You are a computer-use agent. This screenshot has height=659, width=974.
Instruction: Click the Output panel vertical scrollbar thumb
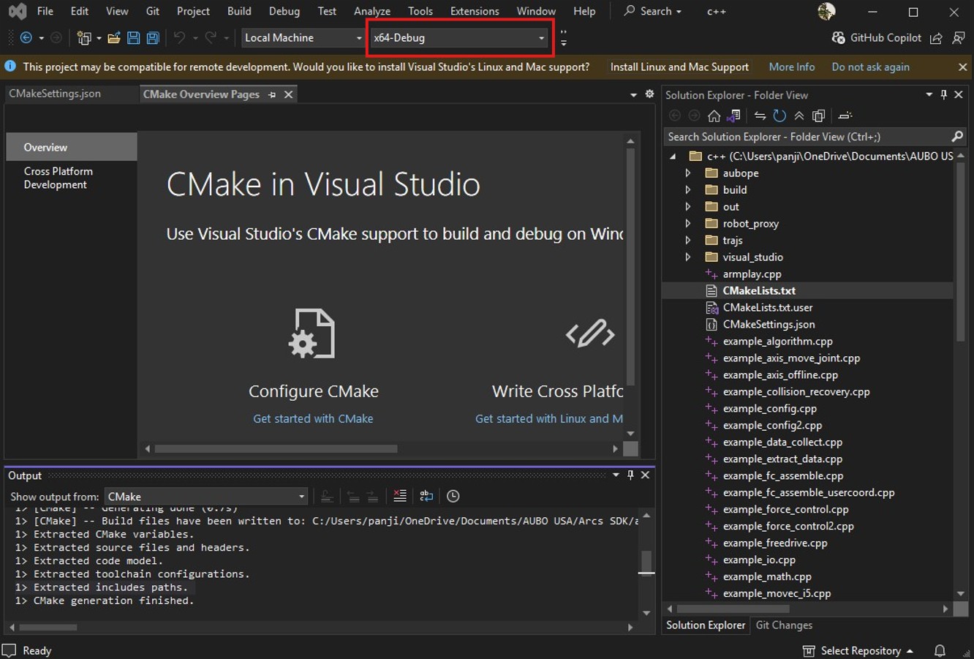(646, 563)
